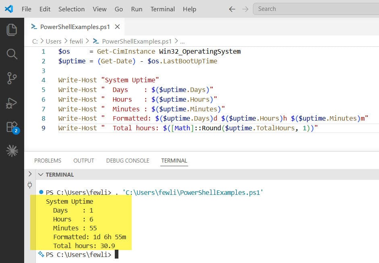This screenshot has width=379, height=263.
Task: Expand the arrow left of terminal header
Action: point(30,174)
